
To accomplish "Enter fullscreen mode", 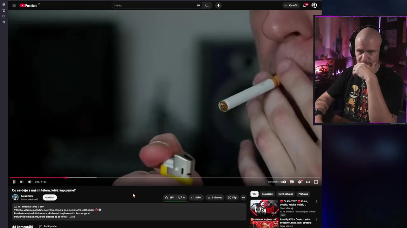I will click(316, 182).
